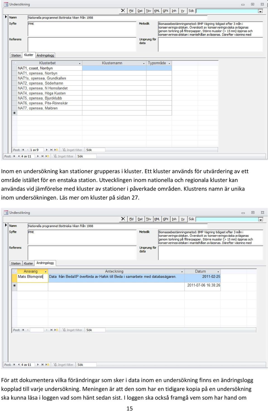Click the Sök box in upper Kluster subform navigator
This screenshot has width=268, height=411.
(95, 150)
